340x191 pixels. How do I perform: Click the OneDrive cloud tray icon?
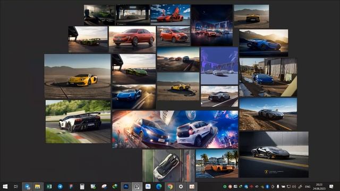coord(257,186)
